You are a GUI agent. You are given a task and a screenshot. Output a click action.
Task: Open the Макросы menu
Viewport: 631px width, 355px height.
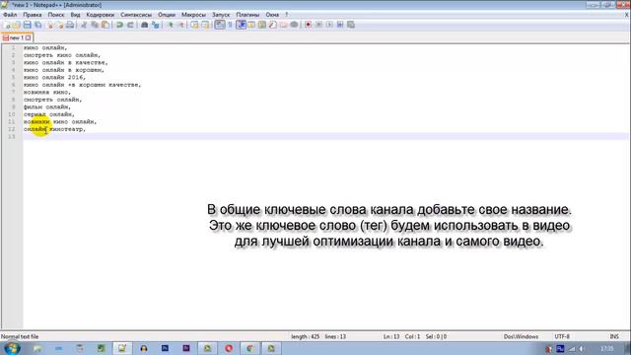[193, 15]
